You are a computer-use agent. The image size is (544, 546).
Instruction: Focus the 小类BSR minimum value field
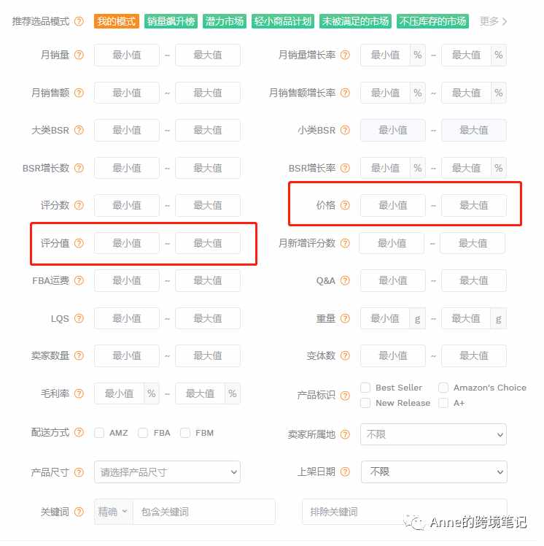tap(393, 130)
